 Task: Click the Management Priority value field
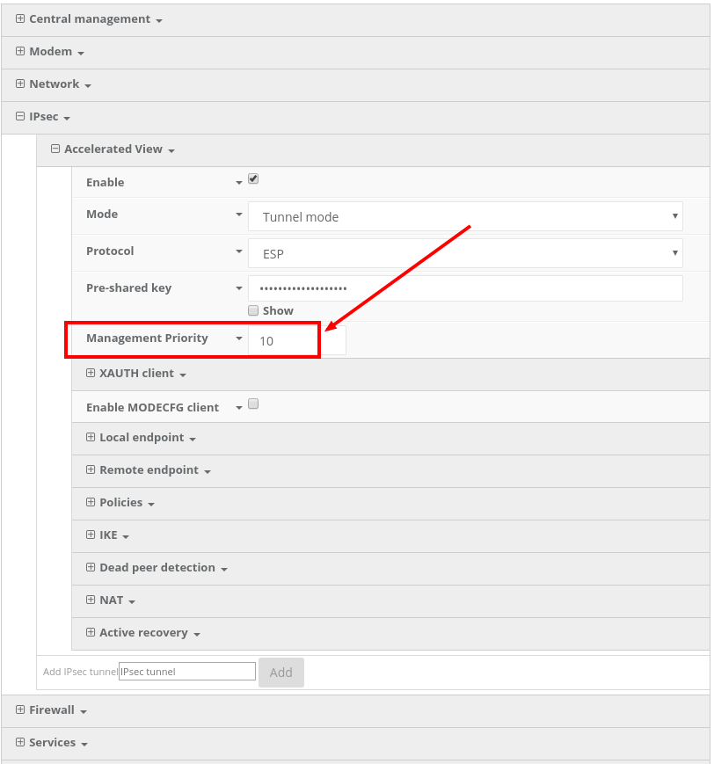click(296, 341)
